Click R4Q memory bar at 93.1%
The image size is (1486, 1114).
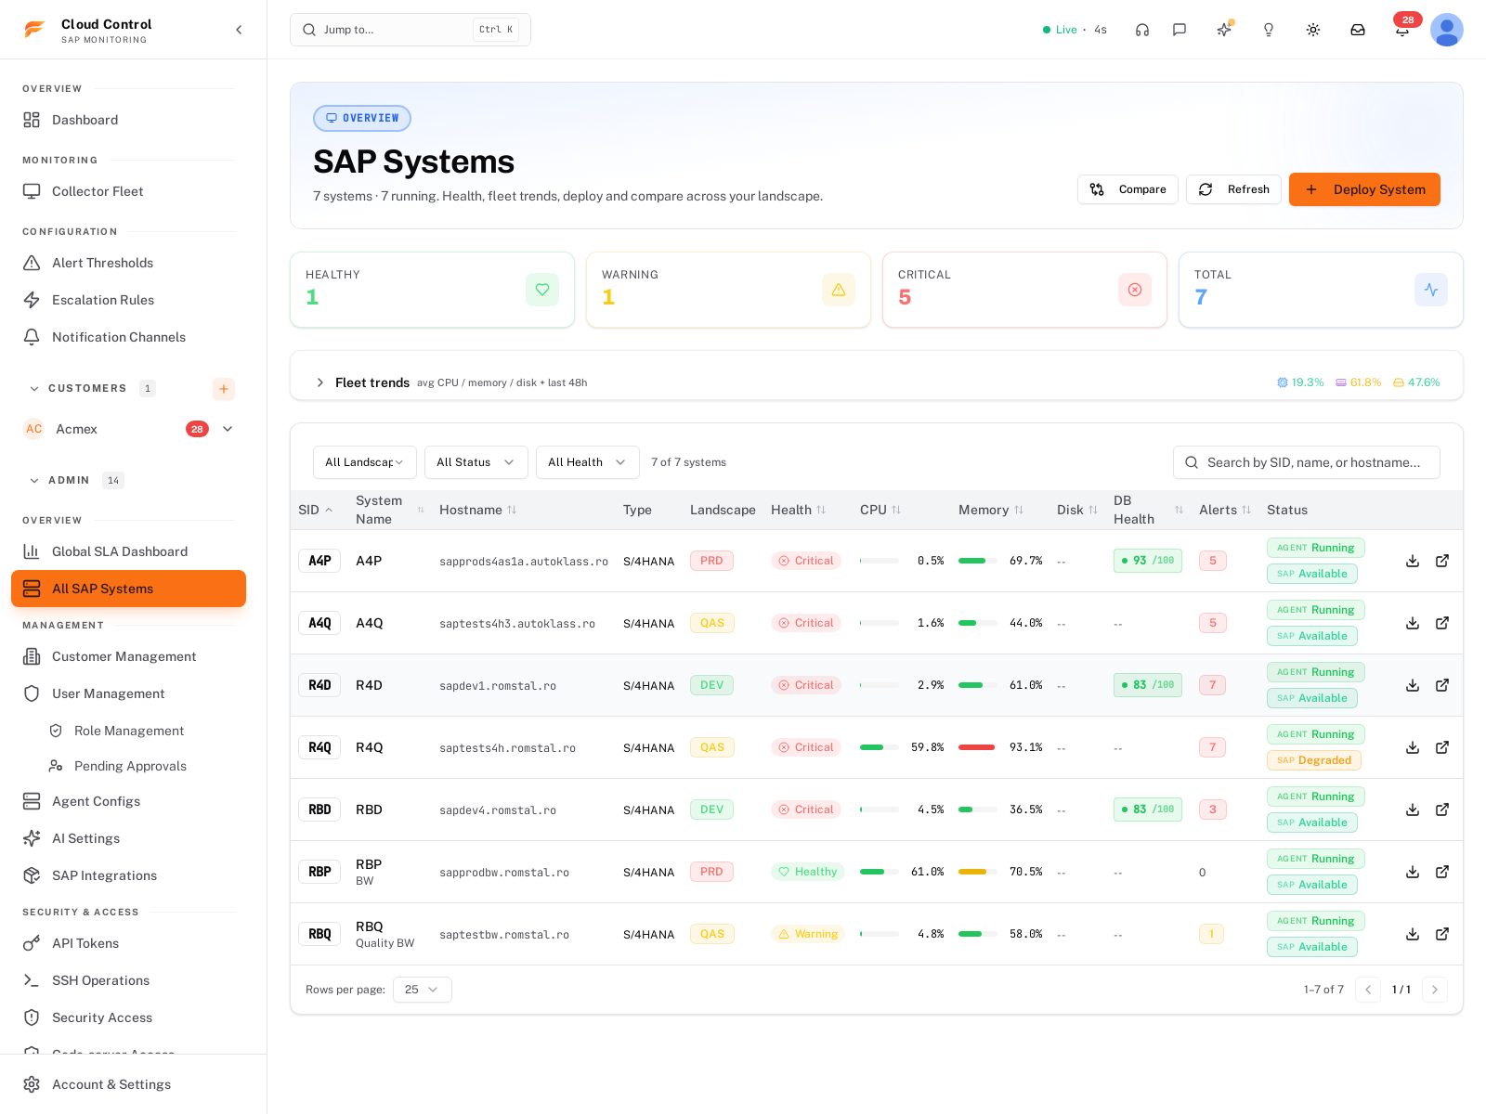(x=977, y=747)
